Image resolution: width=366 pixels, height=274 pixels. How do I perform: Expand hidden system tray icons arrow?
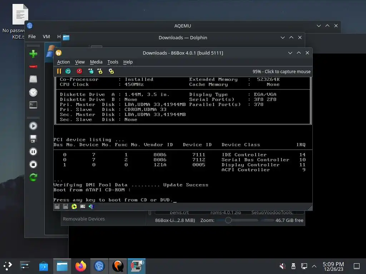(314, 266)
